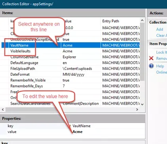167x144 pixels.
Task: Click the horizontal scroll left arrow
Action: [x=3, y=109]
